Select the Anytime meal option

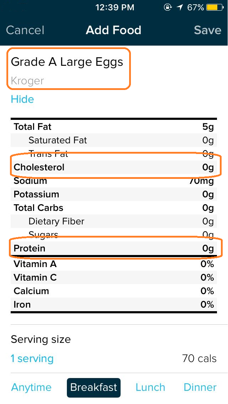[x=31, y=387]
